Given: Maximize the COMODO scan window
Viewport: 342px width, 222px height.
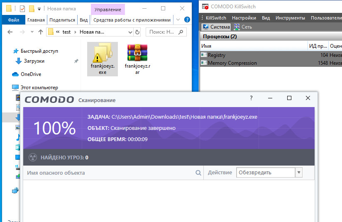Looking at the screenshot, I should click(289, 98).
